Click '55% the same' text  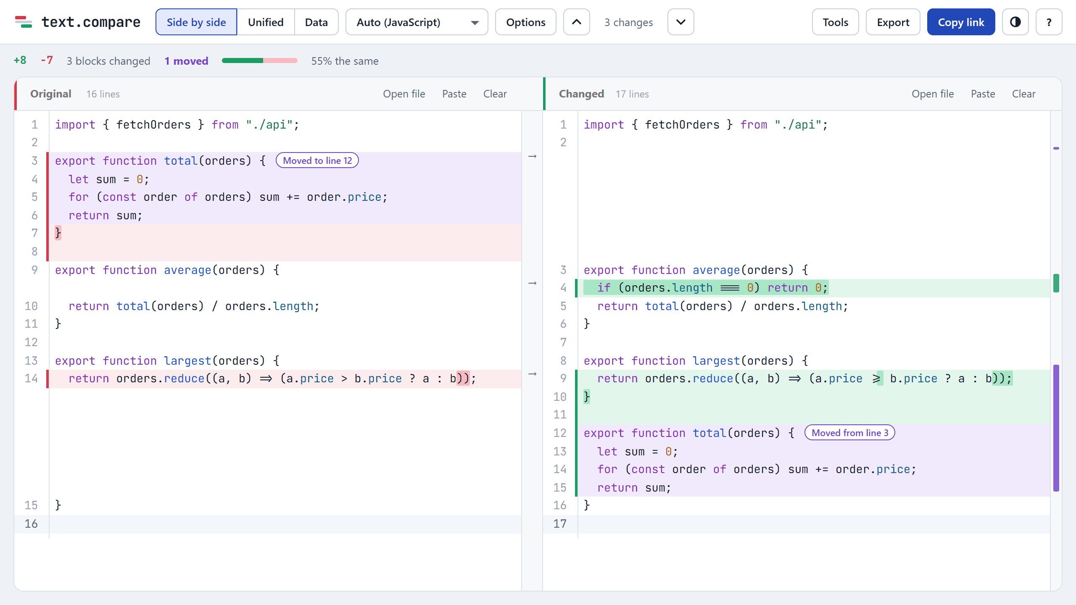pyautogui.click(x=345, y=61)
